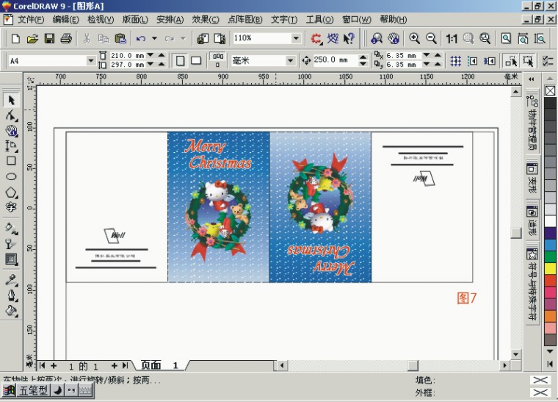This screenshot has width=558, height=402.
Task: Click the nudge offset 250.0 mm field
Action: point(334,60)
